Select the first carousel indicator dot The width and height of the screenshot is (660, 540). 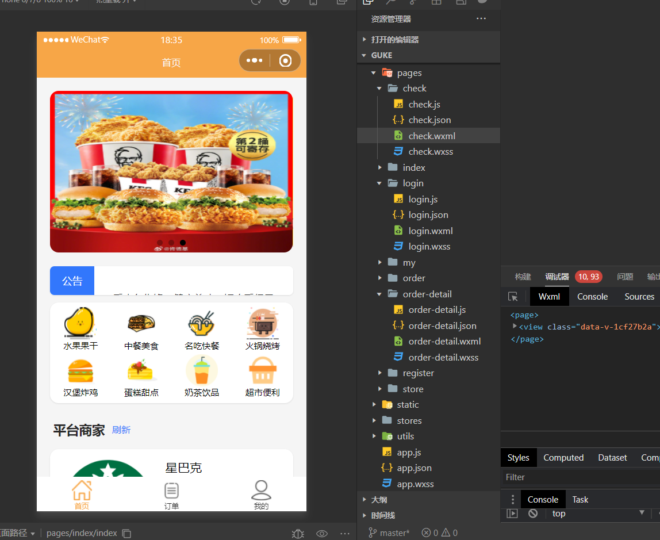[159, 243]
